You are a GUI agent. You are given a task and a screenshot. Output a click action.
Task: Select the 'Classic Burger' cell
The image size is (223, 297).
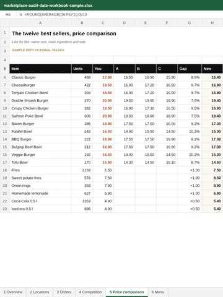(40, 77)
